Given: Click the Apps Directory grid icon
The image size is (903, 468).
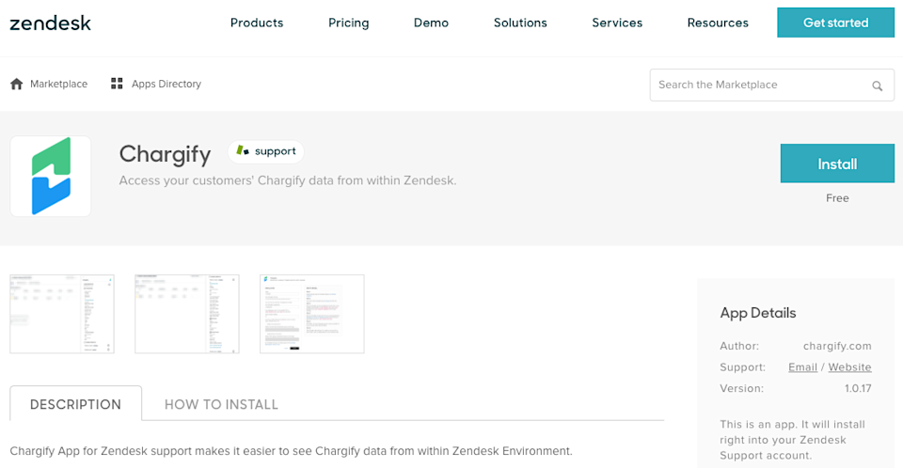Looking at the screenshot, I should (x=117, y=84).
